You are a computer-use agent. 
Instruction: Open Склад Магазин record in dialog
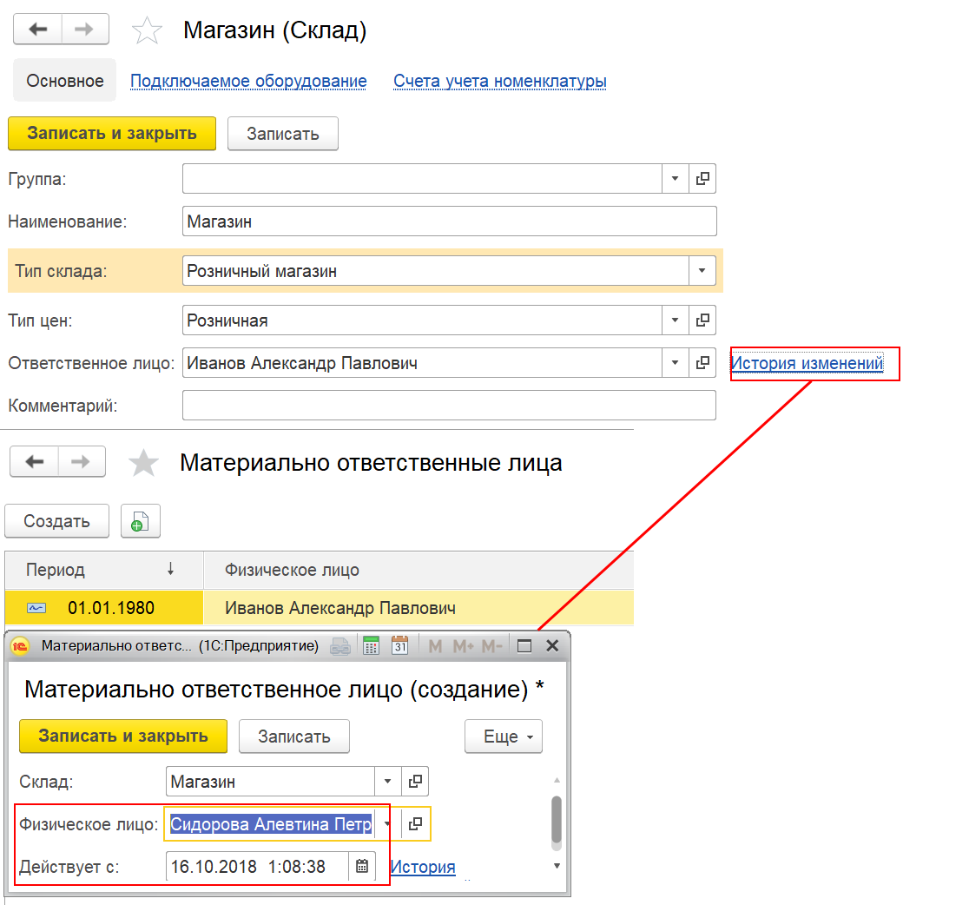pyautogui.click(x=415, y=782)
